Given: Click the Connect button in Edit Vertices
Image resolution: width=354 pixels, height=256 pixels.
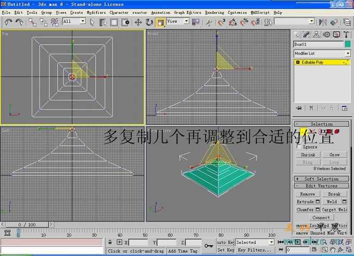Looking at the screenshot, I should [x=321, y=218].
